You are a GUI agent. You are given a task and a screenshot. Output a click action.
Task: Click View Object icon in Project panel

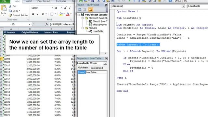[84, 9]
